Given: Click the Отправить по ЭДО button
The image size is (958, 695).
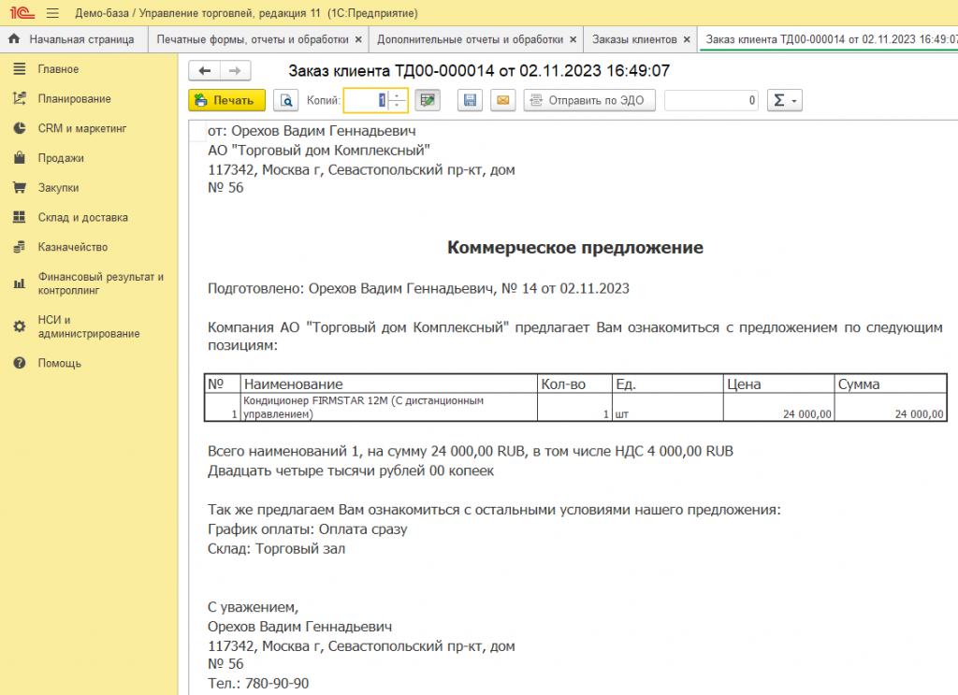Looking at the screenshot, I should tap(589, 101).
